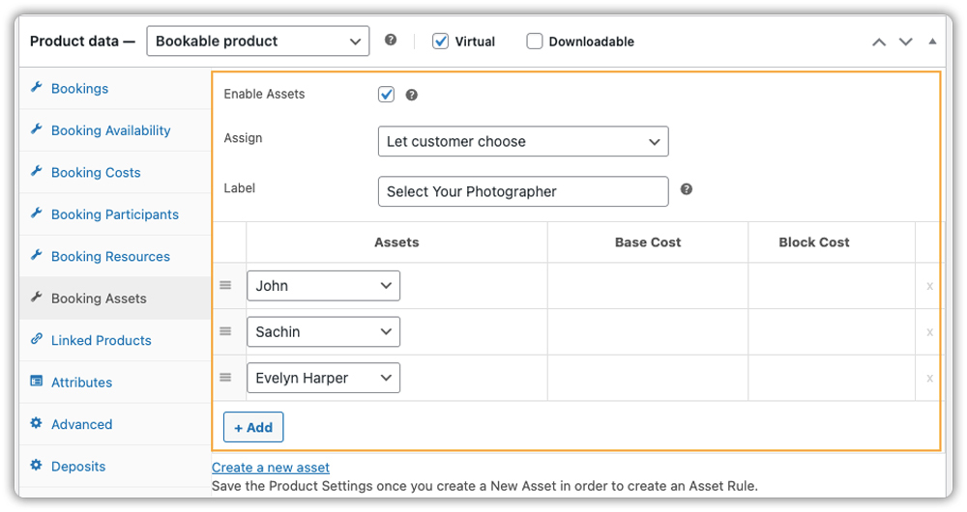Click the Block Cost cell for Evelyn Harper
The image size is (967, 512).
pyautogui.click(x=832, y=378)
